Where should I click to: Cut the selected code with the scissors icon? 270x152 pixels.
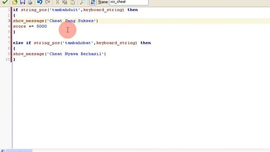coord(57,2)
